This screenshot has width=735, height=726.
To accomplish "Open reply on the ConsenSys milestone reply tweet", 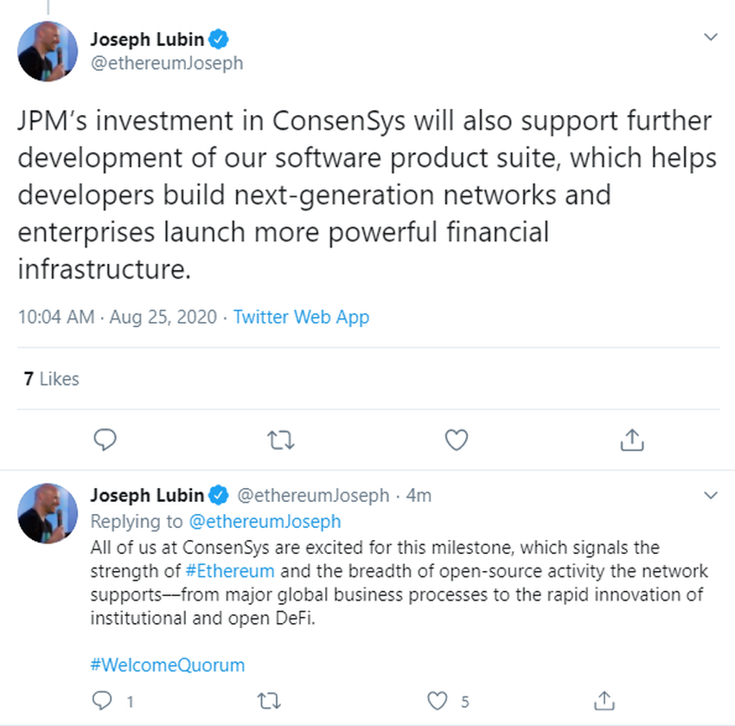I will [102, 701].
